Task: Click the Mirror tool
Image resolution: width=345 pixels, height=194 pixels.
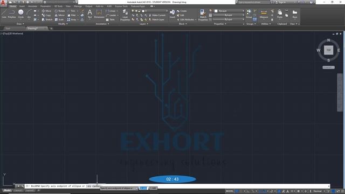Action: (x=60, y=15)
